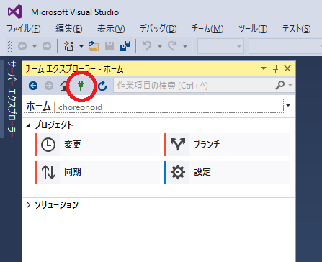This screenshot has height=262, width=322.
Task: Click Team Explorer forward arrow
Action: point(49,86)
